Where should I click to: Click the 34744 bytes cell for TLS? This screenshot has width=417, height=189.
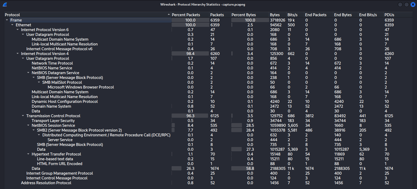(276, 121)
